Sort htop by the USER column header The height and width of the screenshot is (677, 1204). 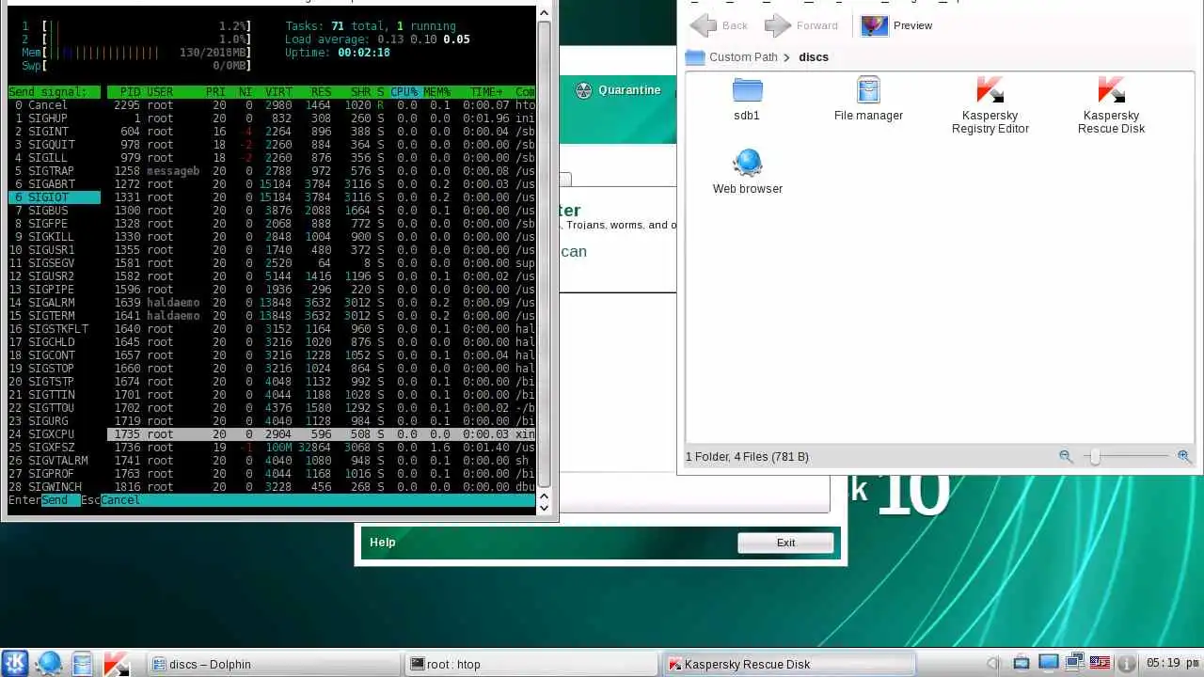click(x=160, y=92)
